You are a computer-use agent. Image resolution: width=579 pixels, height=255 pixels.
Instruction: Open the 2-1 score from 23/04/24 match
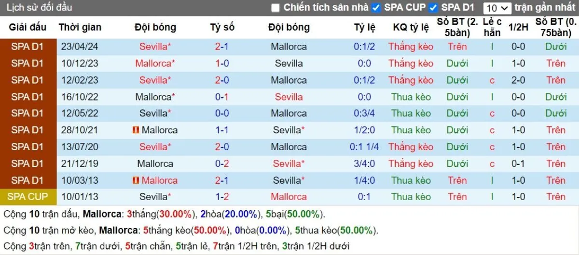222,47
